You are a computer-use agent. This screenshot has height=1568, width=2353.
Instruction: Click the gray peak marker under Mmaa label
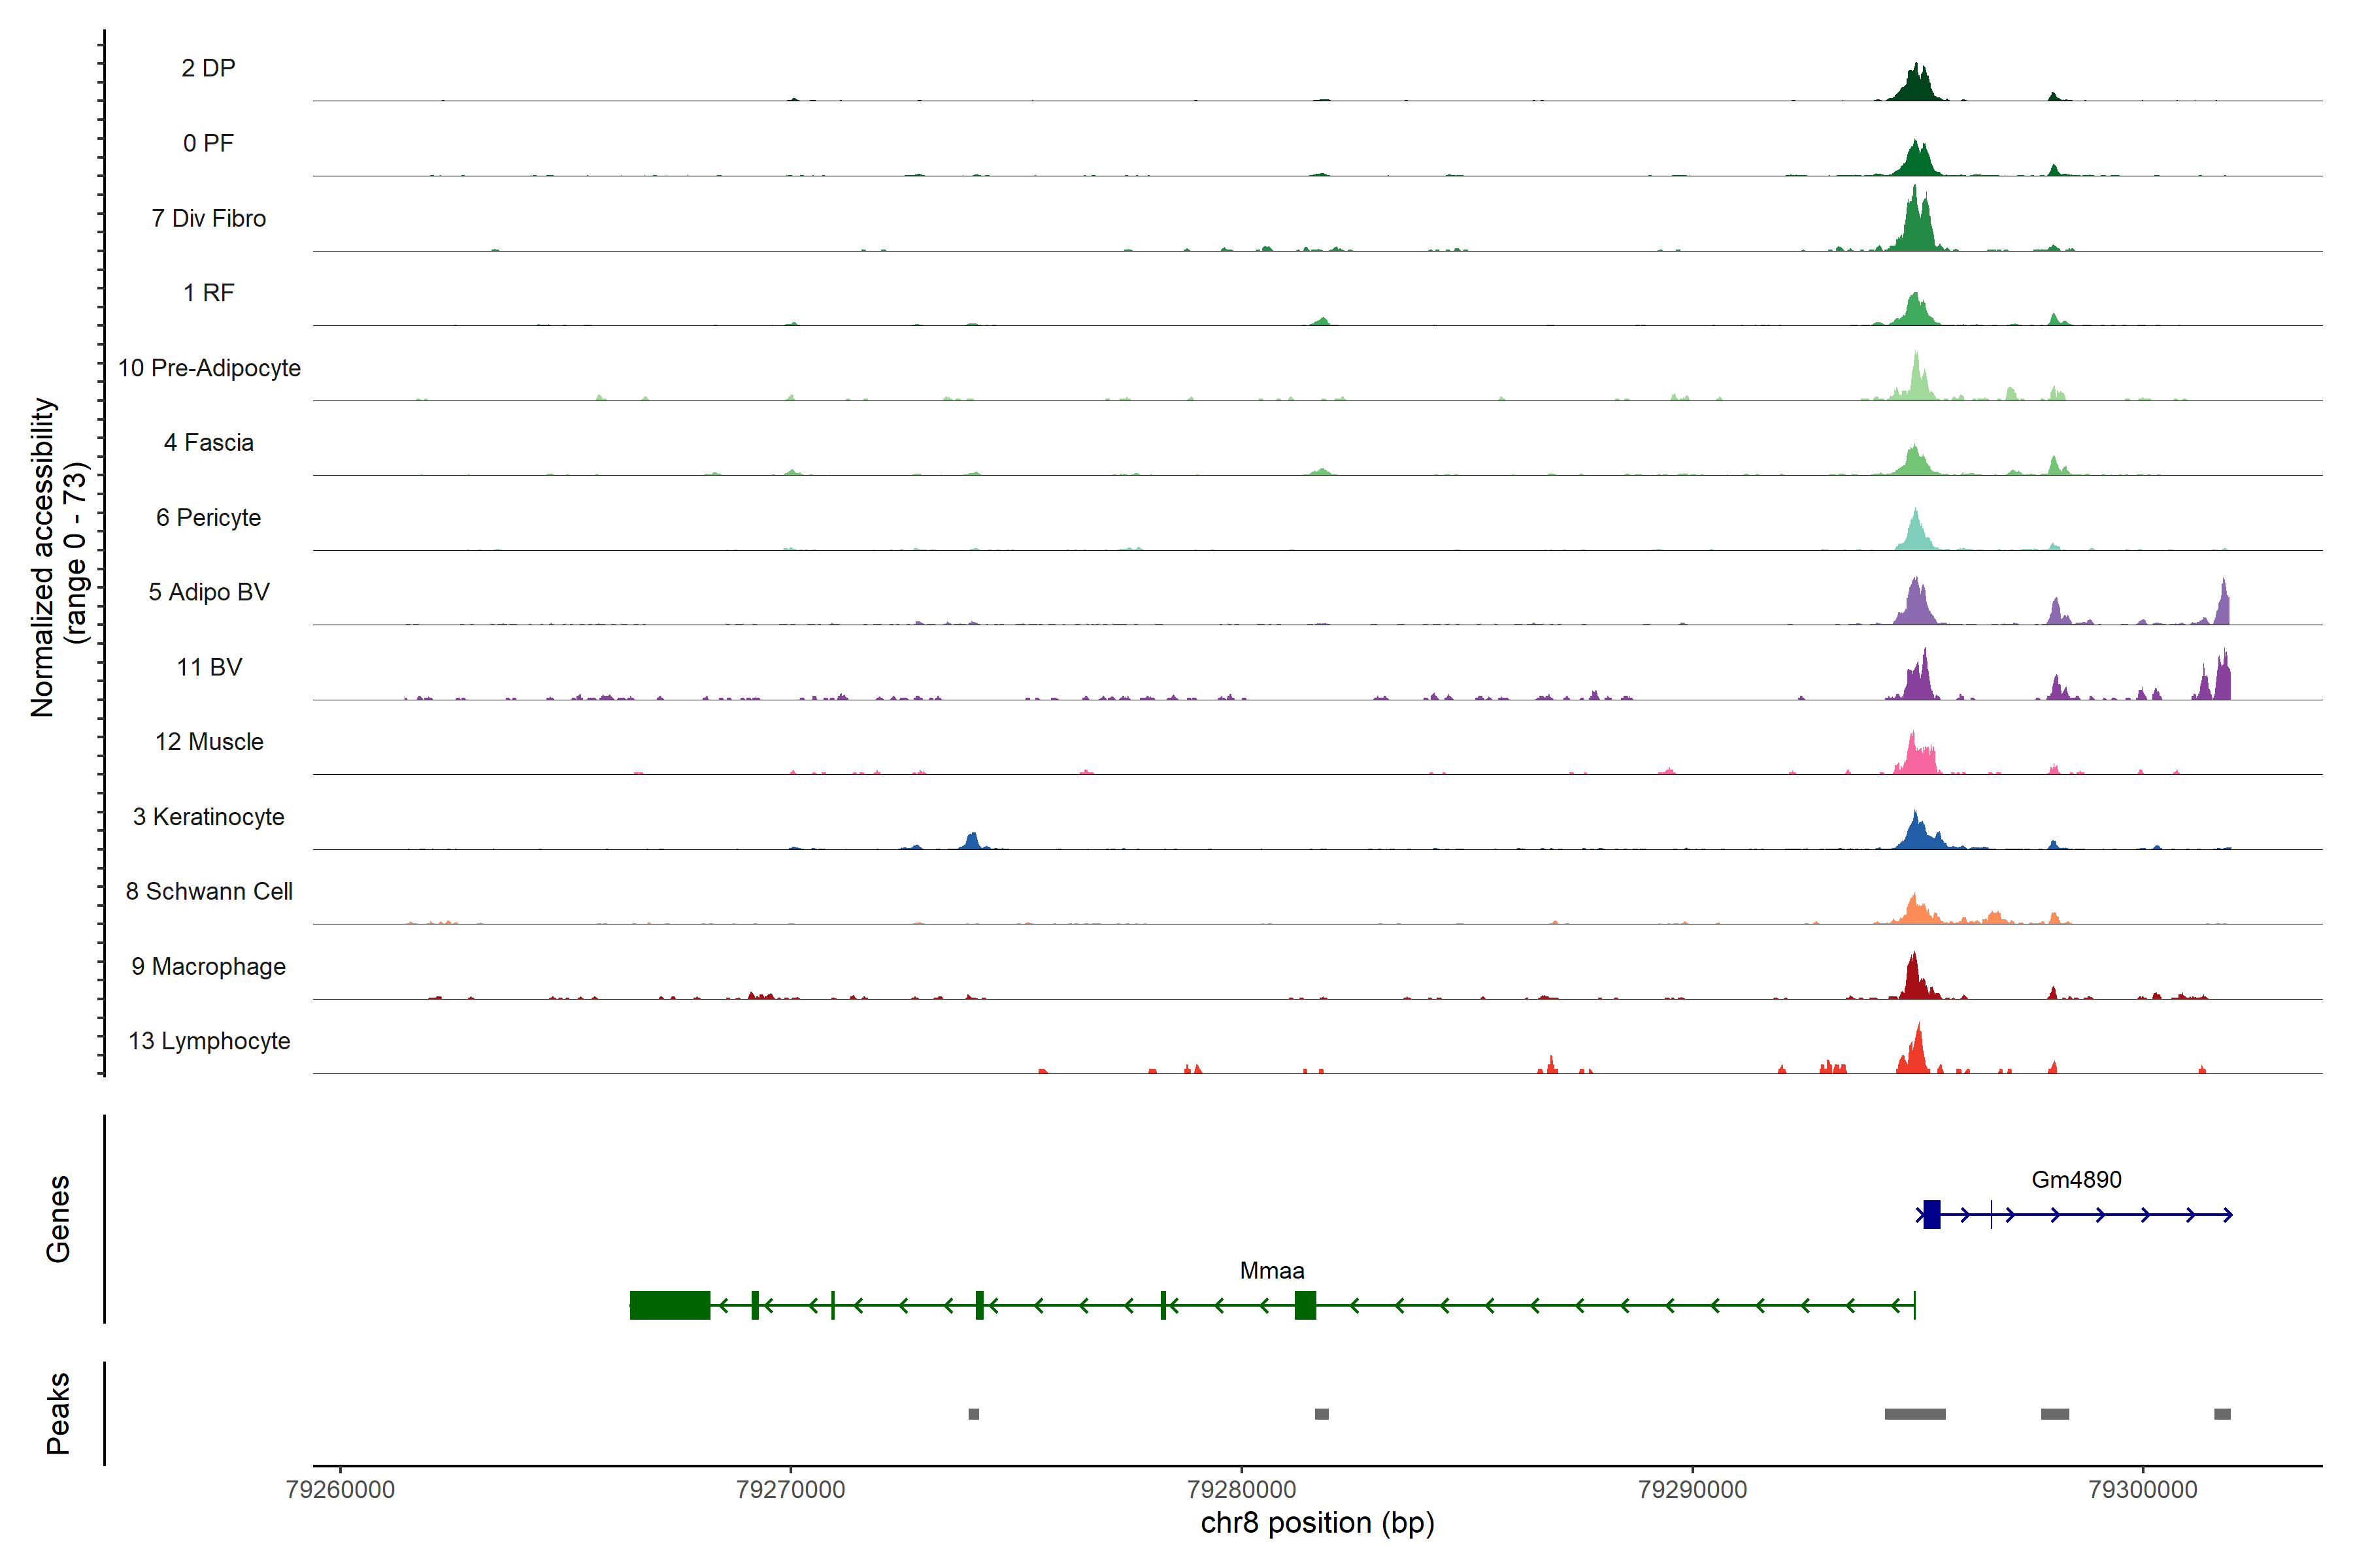(1320, 1414)
